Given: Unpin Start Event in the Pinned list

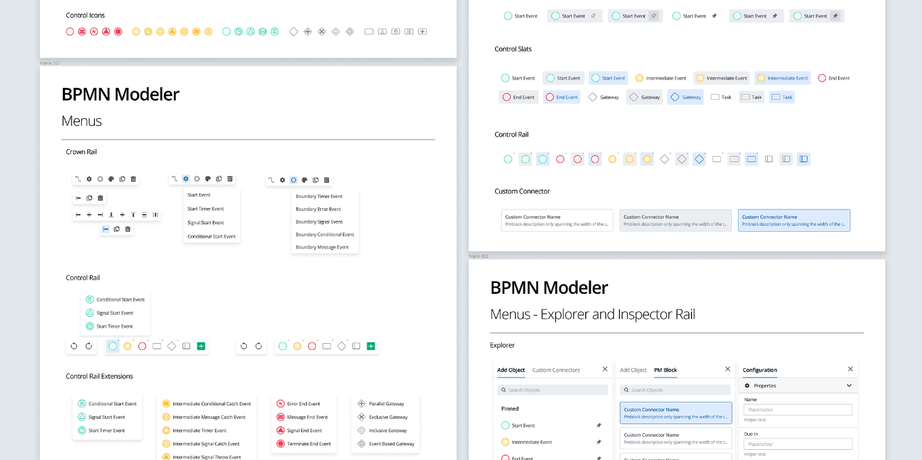Looking at the screenshot, I should click(x=599, y=426).
